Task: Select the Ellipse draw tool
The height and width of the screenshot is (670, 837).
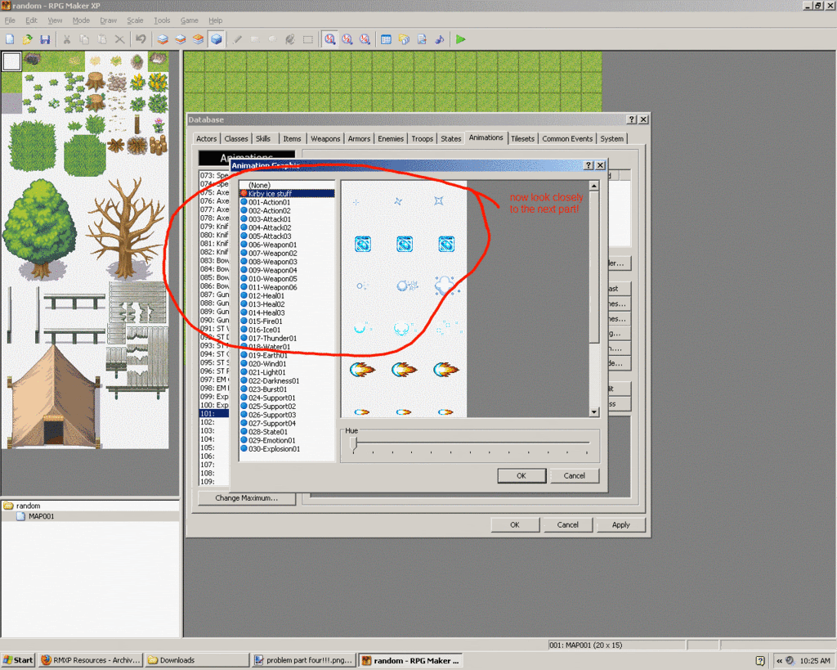Action: [x=273, y=39]
